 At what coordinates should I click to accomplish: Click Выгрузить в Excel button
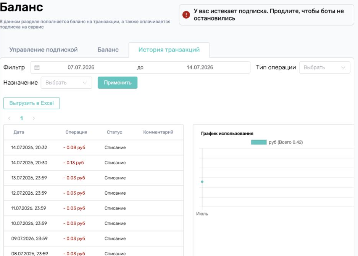[x=32, y=103]
